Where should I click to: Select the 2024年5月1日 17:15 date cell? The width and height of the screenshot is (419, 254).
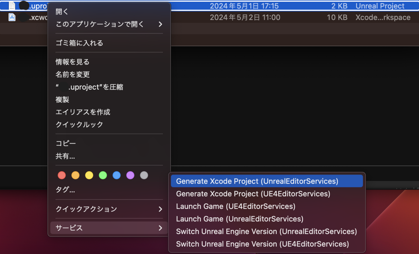[244, 6]
